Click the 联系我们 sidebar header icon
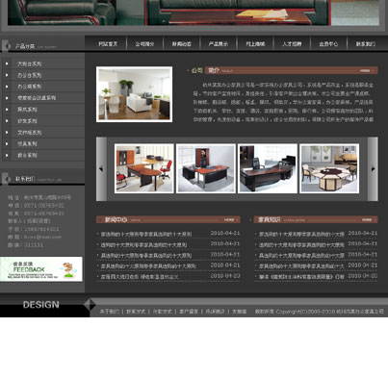Viewport: 388px width, 378px height. tap(6, 179)
